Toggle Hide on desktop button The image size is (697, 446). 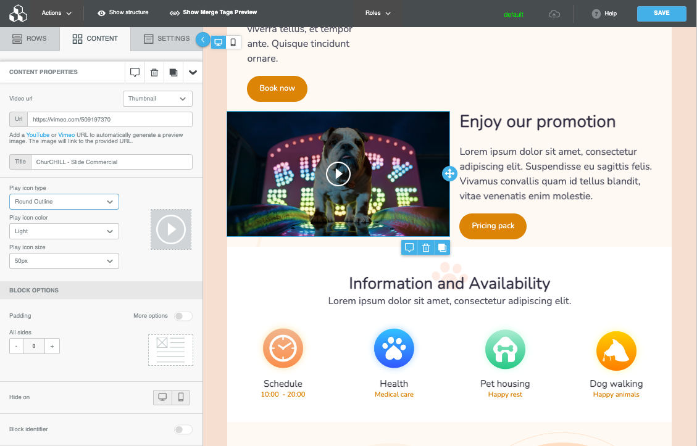point(162,397)
